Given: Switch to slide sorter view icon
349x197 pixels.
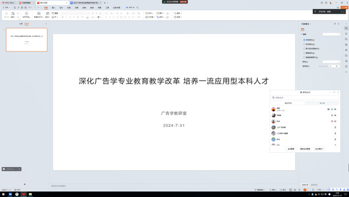Looking at the screenshot, I should coord(295,190).
